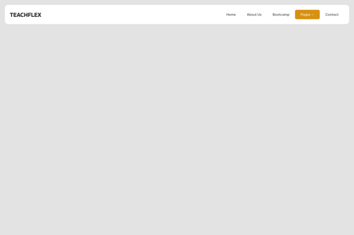
Task: Go to the About Us page
Action: pos(254,15)
